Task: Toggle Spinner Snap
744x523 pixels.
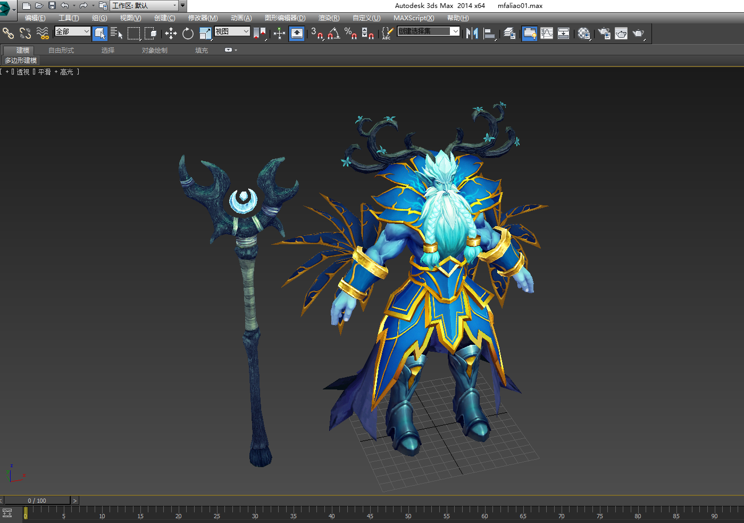Action: pyautogui.click(x=367, y=34)
